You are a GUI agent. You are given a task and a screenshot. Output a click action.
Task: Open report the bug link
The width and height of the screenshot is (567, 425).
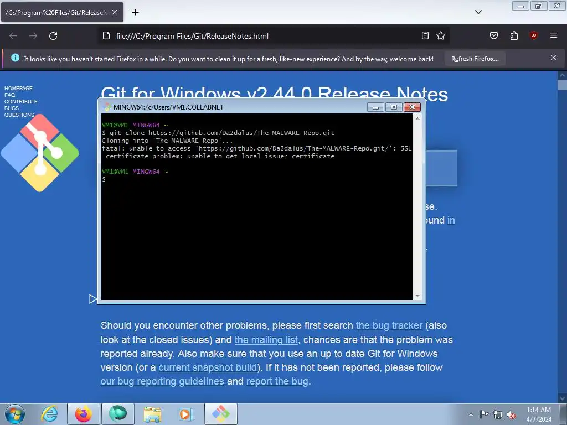(x=277, y=382)
